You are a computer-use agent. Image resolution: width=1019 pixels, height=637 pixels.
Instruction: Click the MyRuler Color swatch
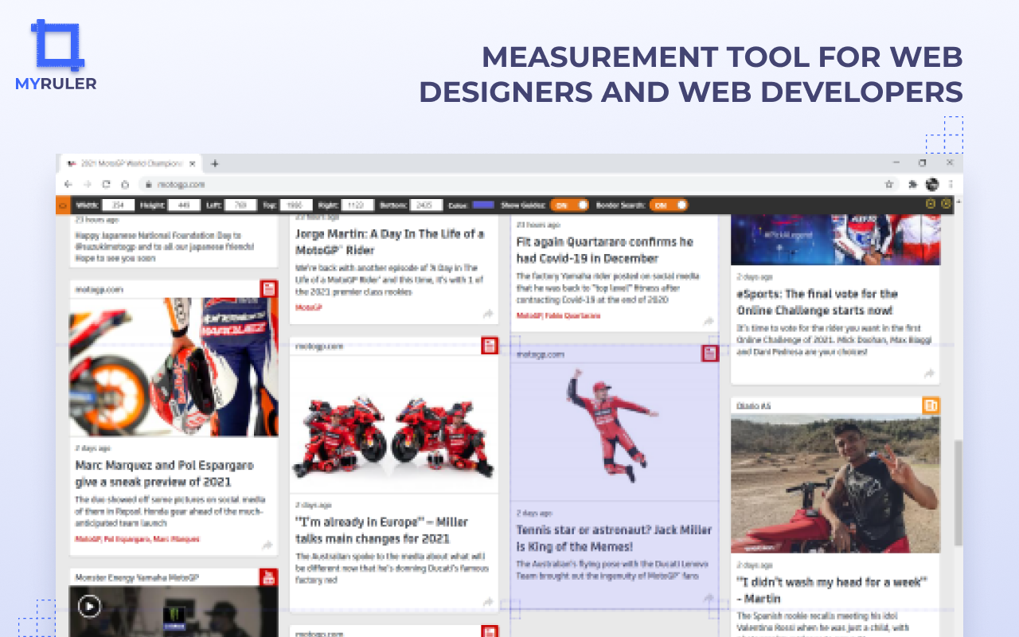tap(483, 205)
